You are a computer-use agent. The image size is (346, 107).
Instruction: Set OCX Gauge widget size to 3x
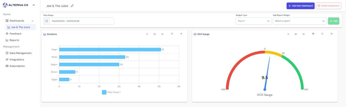(x=303, y=34)
